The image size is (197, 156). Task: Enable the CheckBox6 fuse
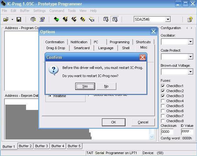point(163,111)
